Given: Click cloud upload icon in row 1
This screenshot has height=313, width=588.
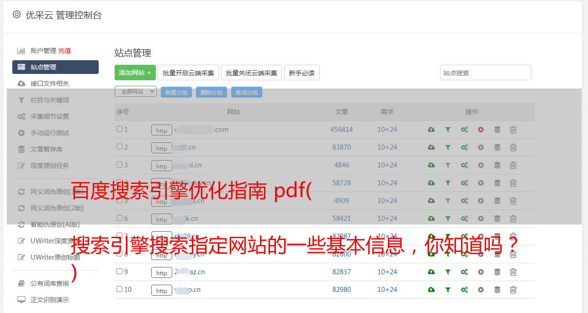Looking at the screenshot, I should point(431,130).
